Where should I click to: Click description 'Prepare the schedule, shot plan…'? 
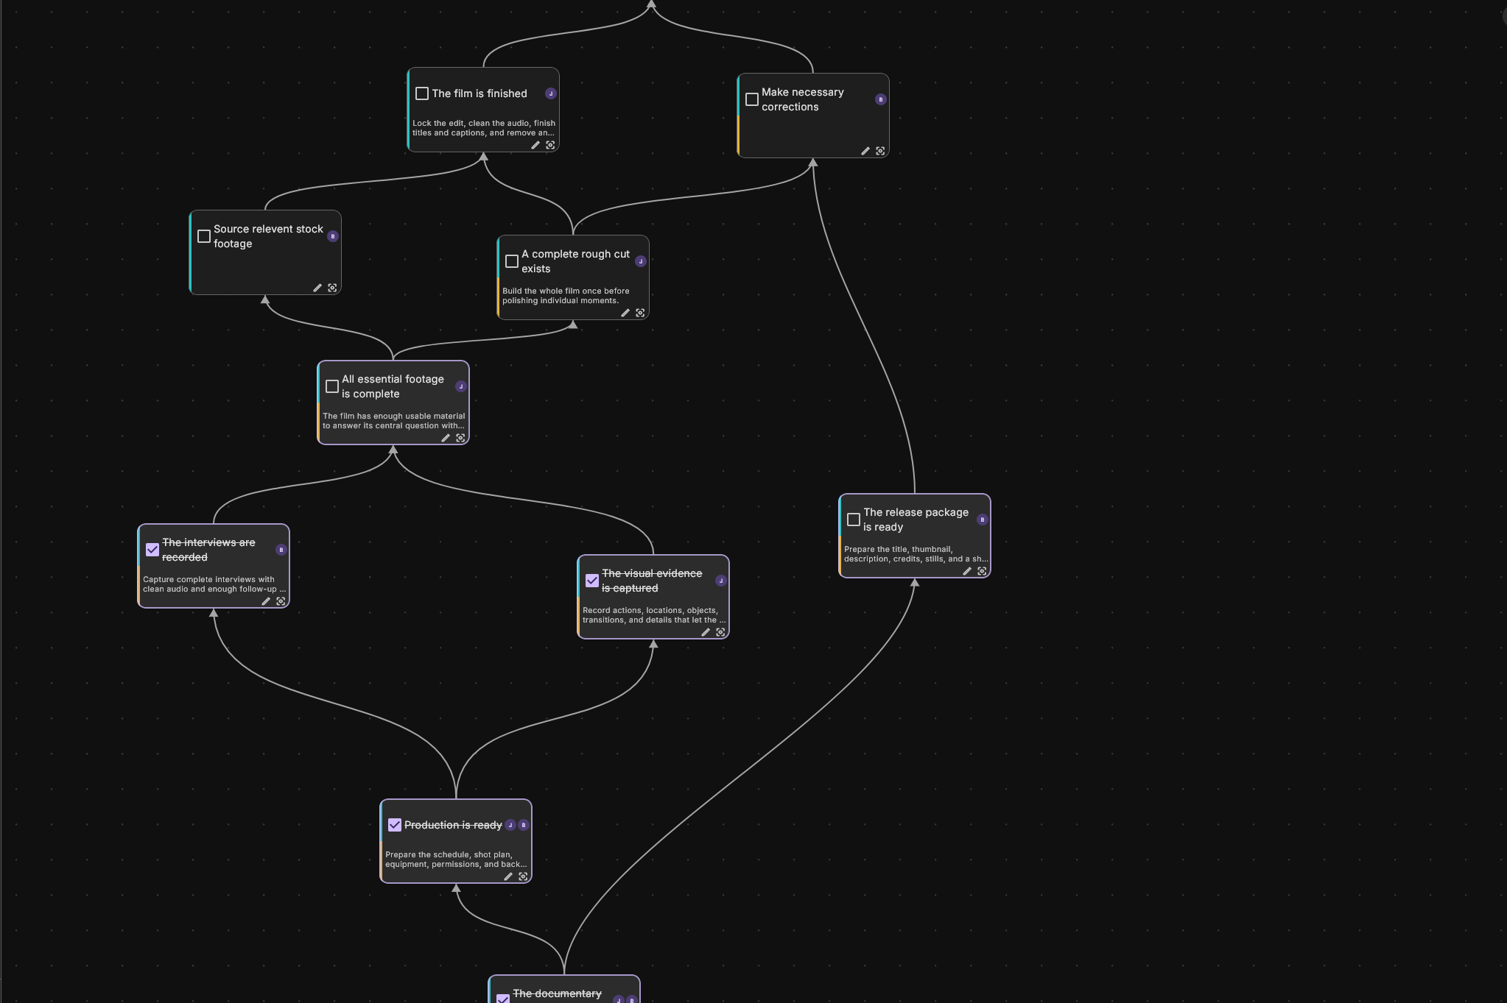pos(456,860)
